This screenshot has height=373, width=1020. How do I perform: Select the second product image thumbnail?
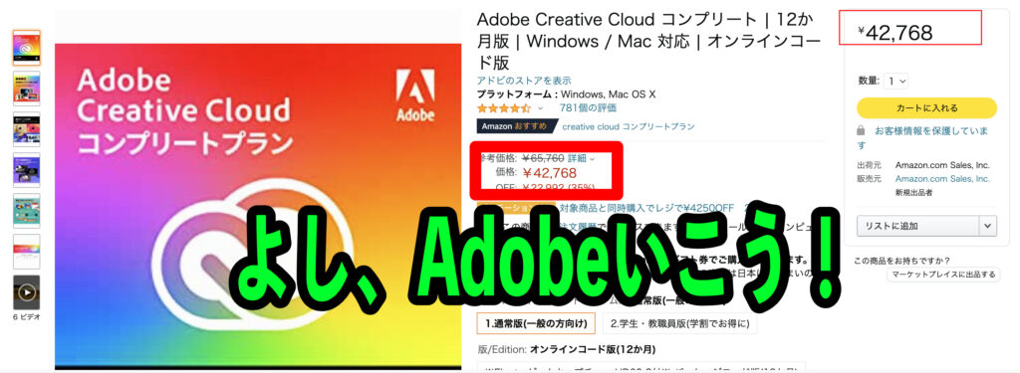(x=27, y=89)
